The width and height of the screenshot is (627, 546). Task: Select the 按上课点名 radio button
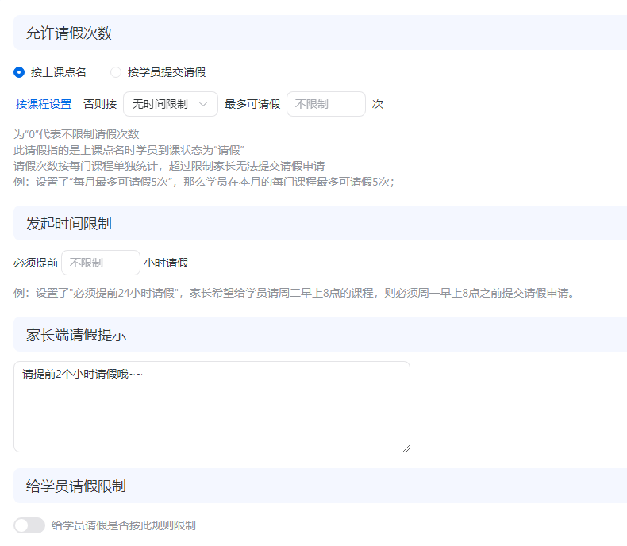tap(20, 72)
